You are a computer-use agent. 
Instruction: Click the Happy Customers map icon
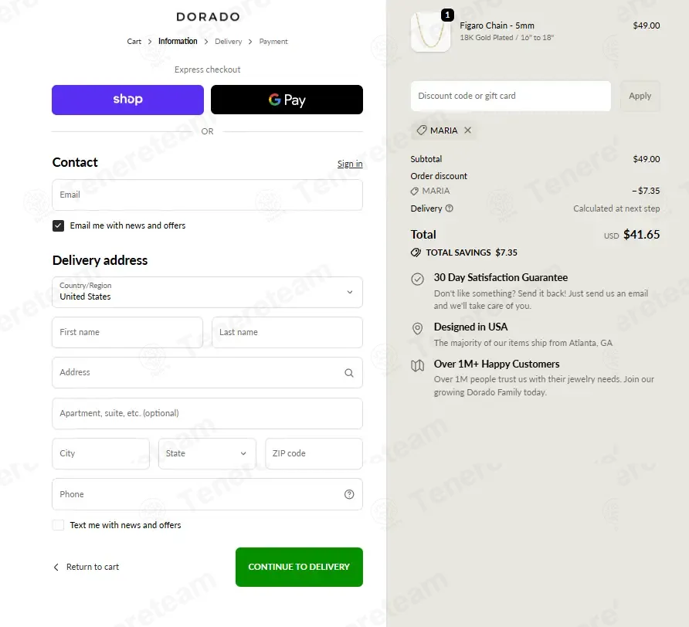click(x=417, y=365)
